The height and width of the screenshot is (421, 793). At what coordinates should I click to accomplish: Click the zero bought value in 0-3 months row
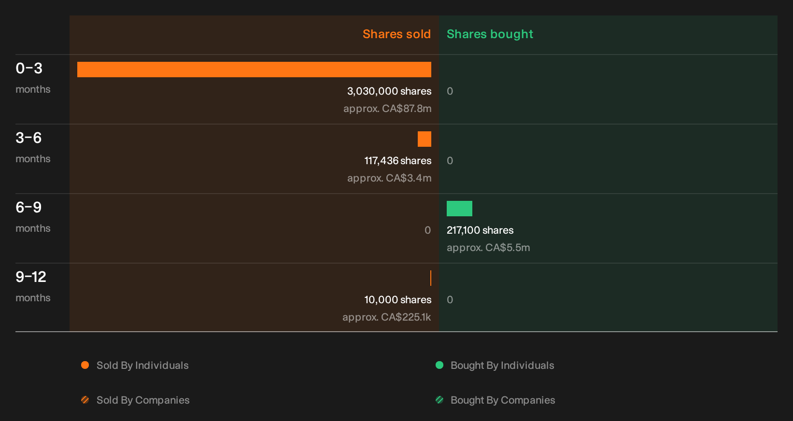[x=450, y=91]
